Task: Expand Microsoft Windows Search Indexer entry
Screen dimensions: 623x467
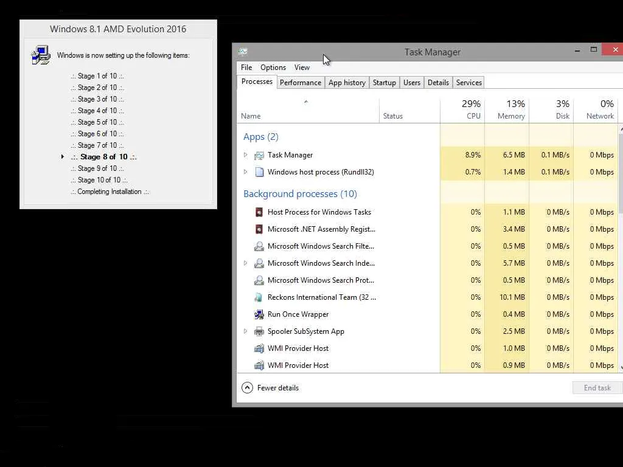Action: [x=246, y=263]
